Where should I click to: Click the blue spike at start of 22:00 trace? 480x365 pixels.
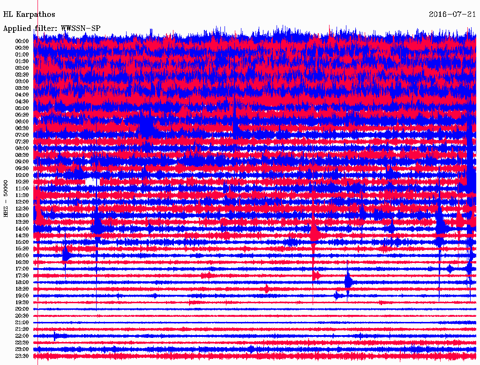[56, 336]
